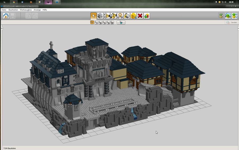
Task: Select the Hide minifigure-head tool
Action: tap(133, 16)
